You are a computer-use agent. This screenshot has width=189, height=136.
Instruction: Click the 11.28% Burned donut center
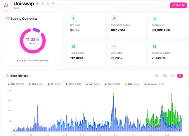point(33,41)
